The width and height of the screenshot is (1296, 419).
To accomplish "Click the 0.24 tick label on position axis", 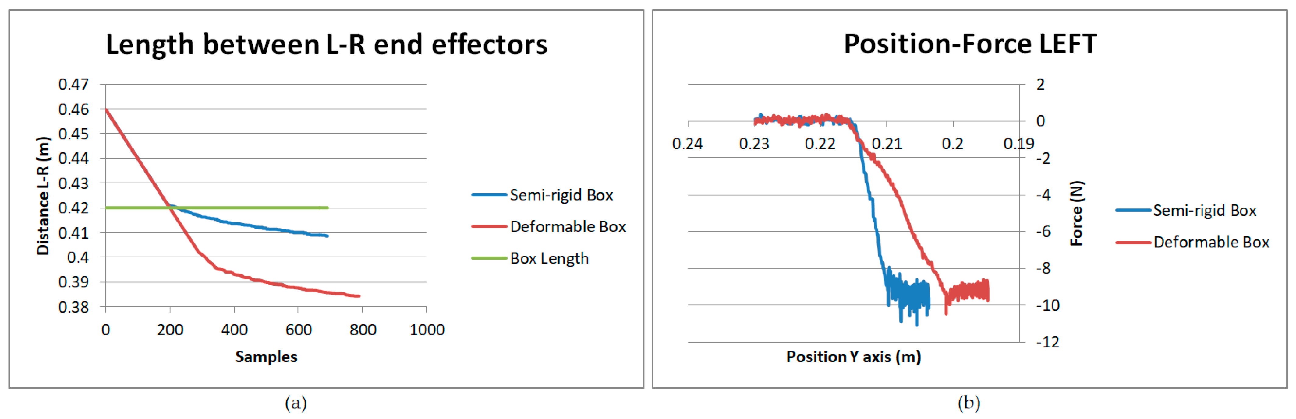I will pos(687,144).
